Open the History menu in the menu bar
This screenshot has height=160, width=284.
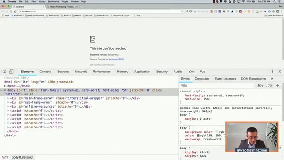[42, 1]
